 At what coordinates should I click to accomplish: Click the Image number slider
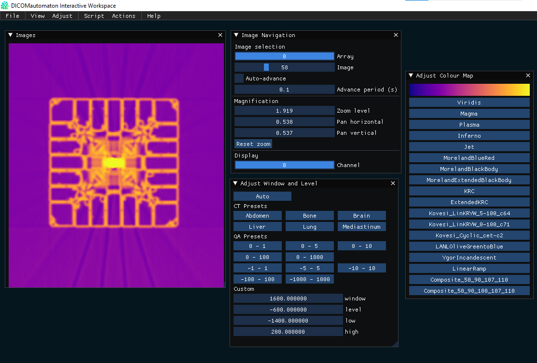pyautogui.click(x=284, y=67)
